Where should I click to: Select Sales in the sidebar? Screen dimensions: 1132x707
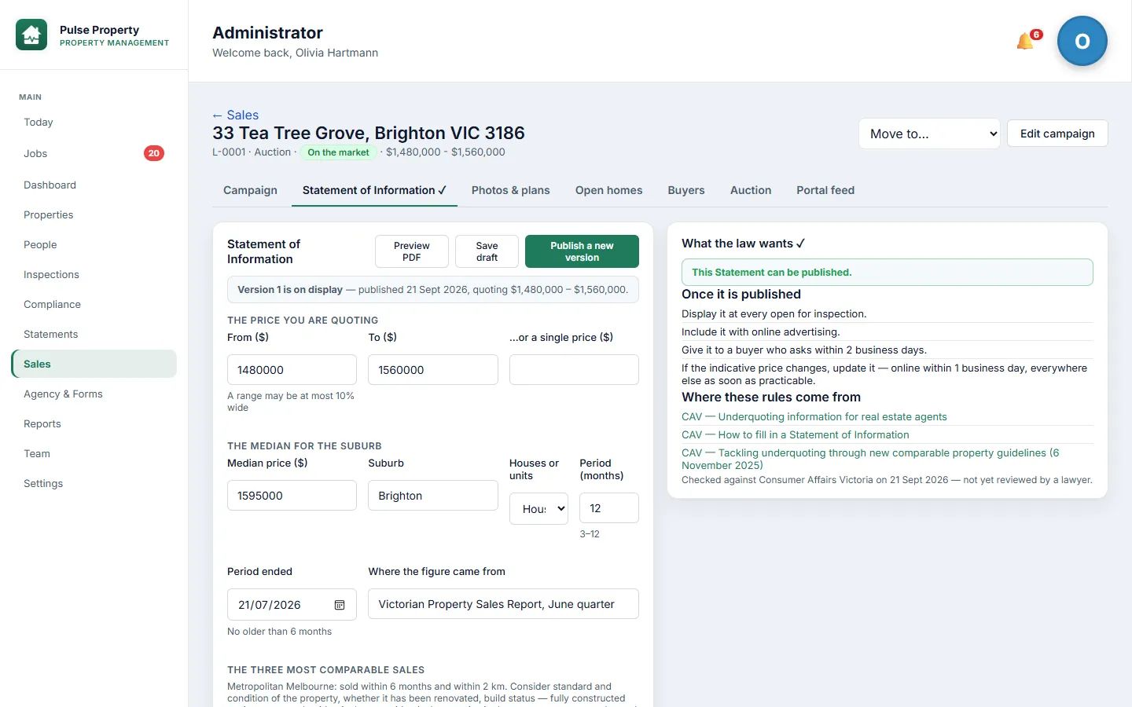(x=94, y=364)
